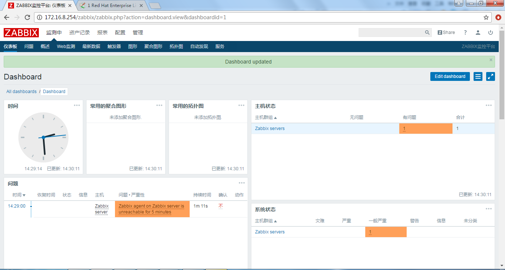Open Zabbix servers in 系统状态 widget
This screenshot has width=505, height=270.
tap(270, 232)
